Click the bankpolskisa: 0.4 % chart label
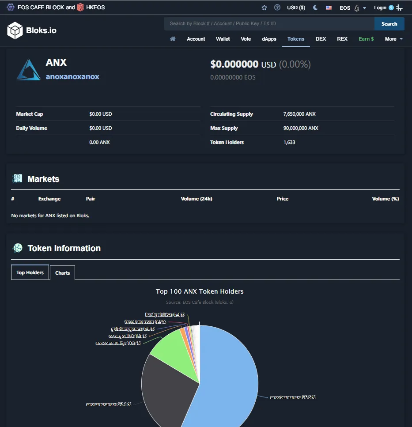Screen dimensions: 412x427 (x=165, y=314)
